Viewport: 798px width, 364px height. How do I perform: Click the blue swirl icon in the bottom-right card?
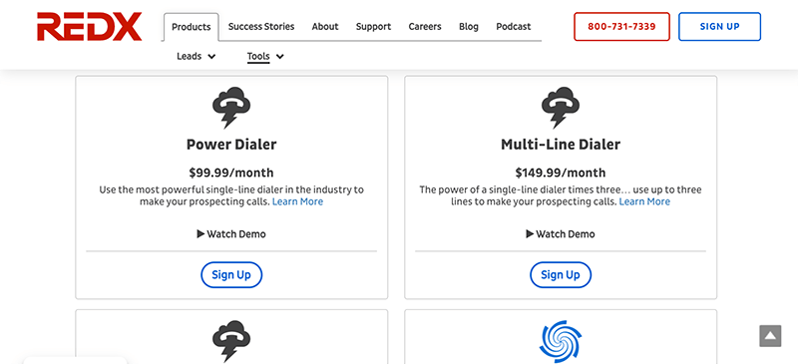(x=561, y=341)
